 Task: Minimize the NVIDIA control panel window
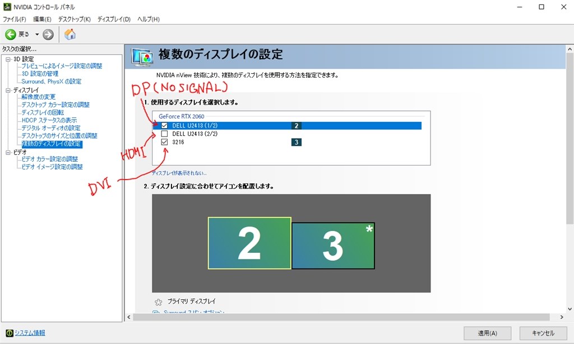coord(520,7)
